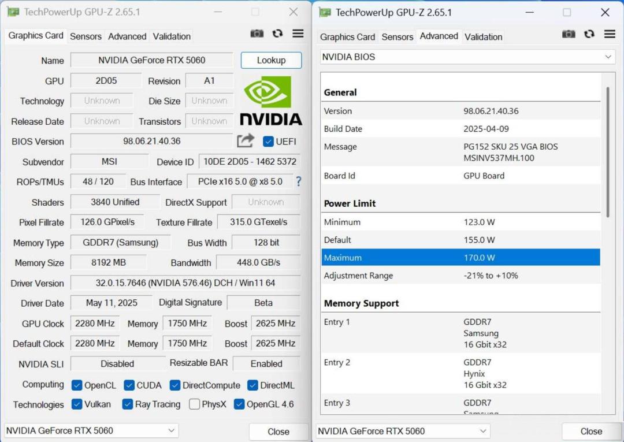The image size is (624, 442).
Task: Click the NVIDIA logo
Action: pos(271,101)
